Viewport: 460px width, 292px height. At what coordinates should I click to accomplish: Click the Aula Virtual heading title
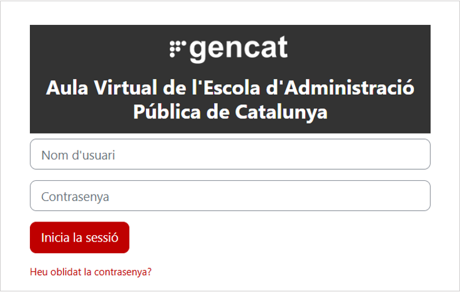pos(230,87)
